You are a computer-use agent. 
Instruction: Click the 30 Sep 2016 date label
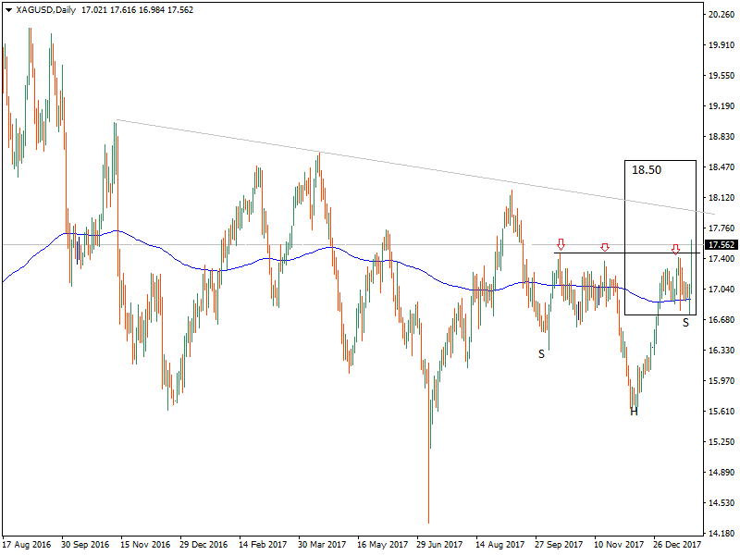(85, 545)
